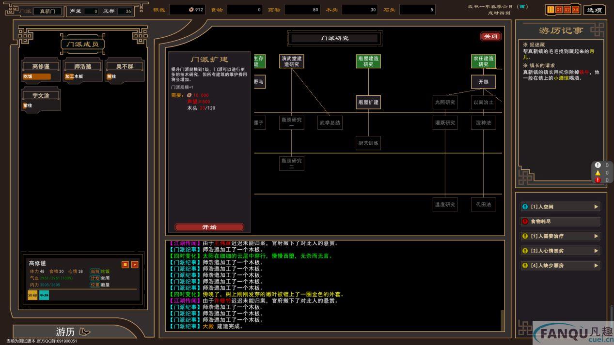Click the yellow triangle warning counter icon
614x345 pixels.
[598, 172]
